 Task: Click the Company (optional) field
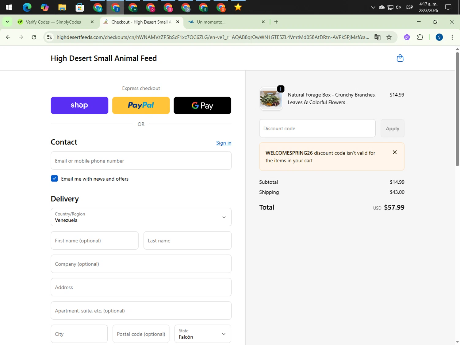[x=141, y=264]
